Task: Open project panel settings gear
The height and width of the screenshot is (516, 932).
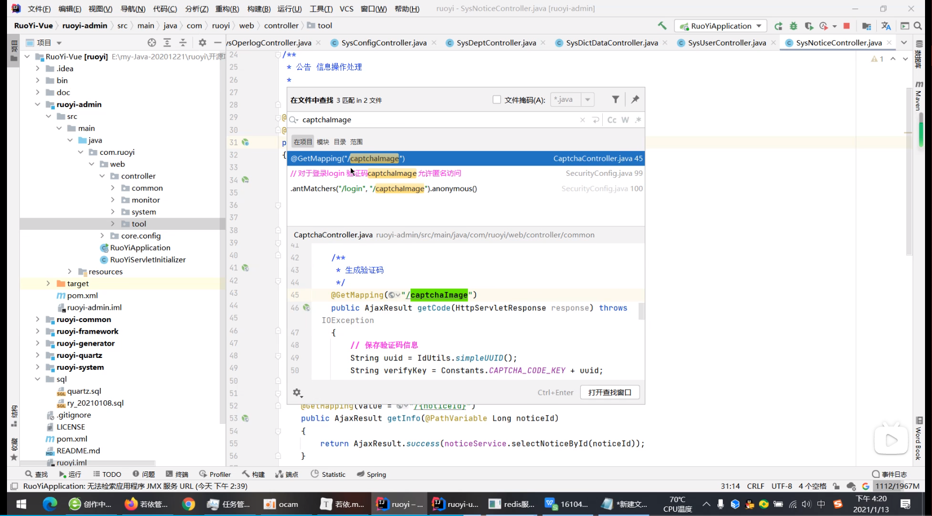Action: pos(202,42)
